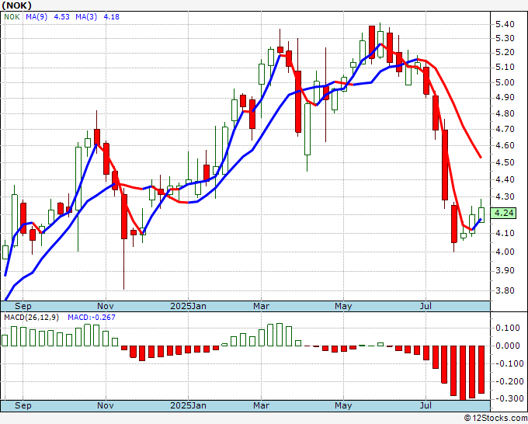Select the green NOK legend label
The width and height of the screenshot is (528, 424).
[12, 17]
